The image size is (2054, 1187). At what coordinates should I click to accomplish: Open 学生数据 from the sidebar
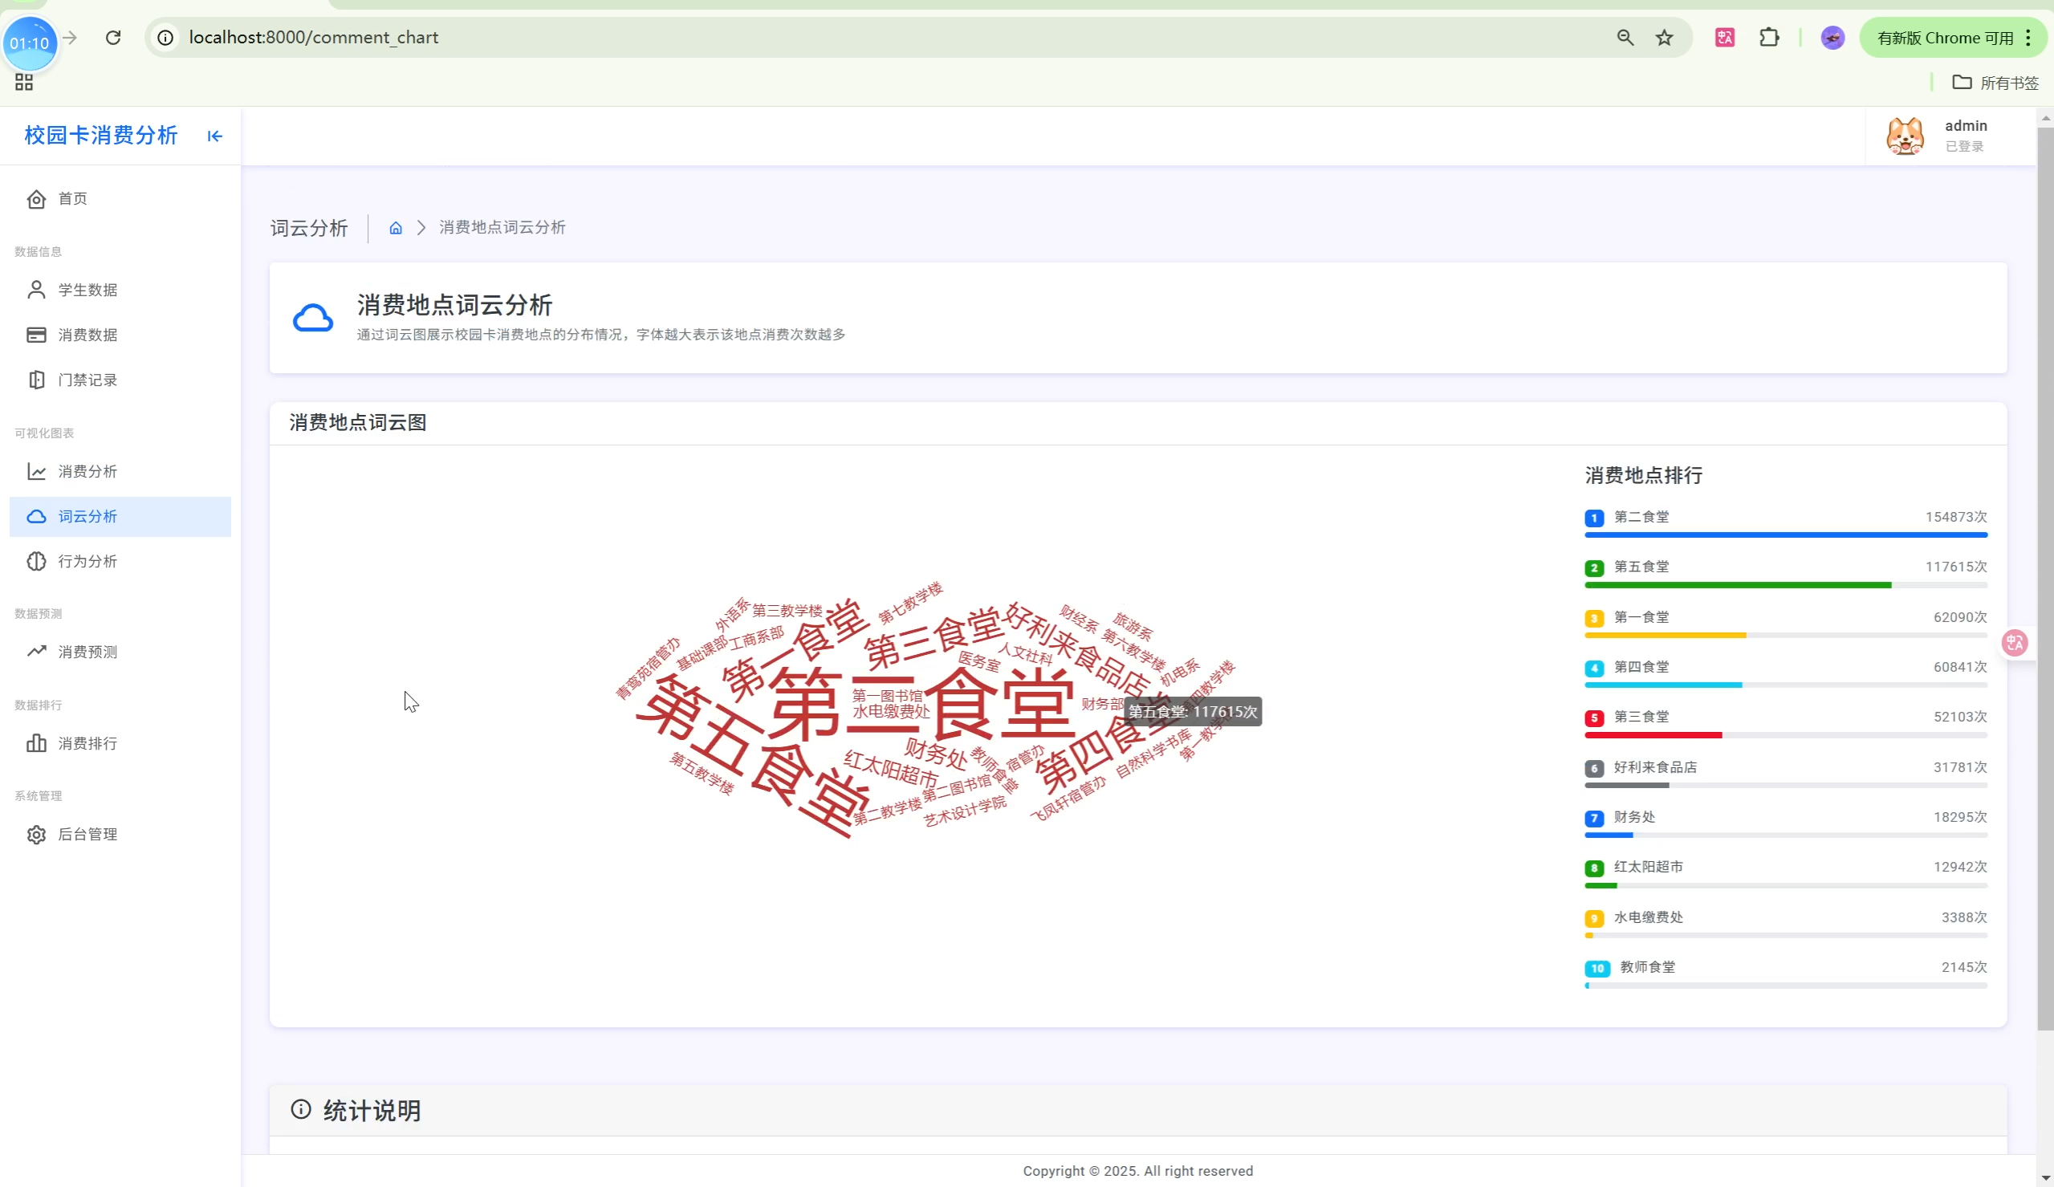click(x=87, y=291)
